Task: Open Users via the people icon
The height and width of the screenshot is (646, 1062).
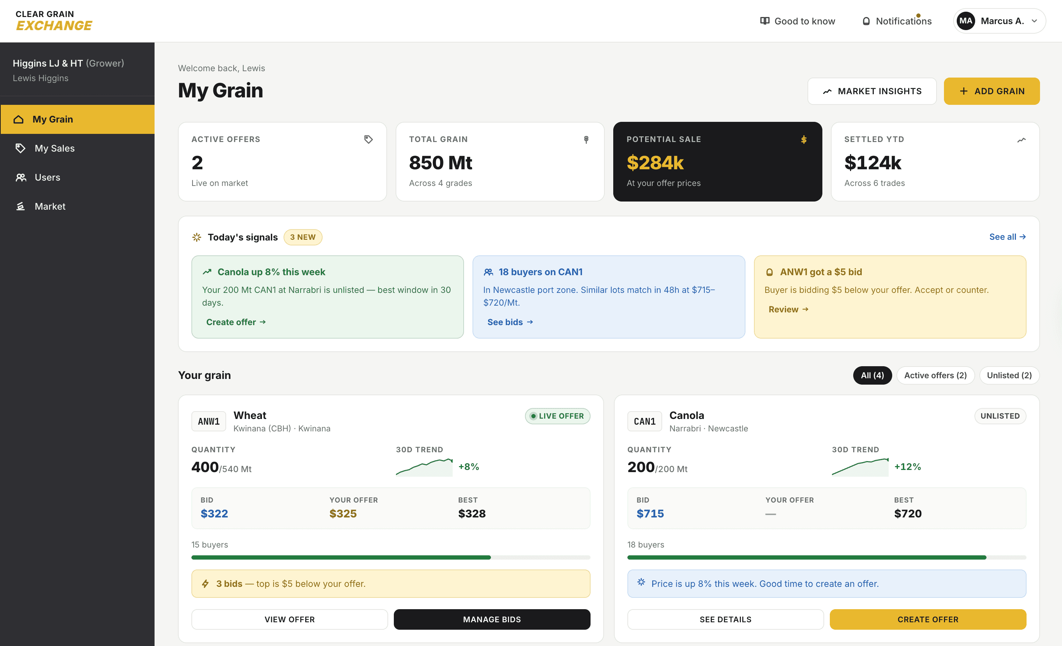Action: [20, 177]
